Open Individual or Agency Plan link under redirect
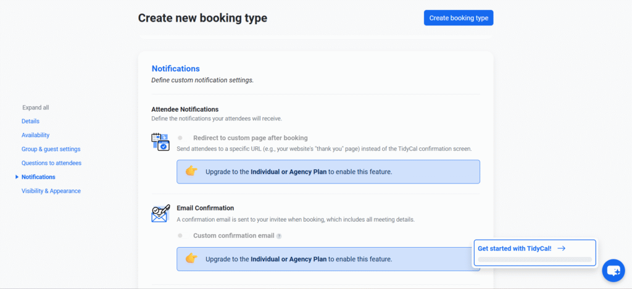The width and height of the screenshot is (632, 289). click(288, 172)
